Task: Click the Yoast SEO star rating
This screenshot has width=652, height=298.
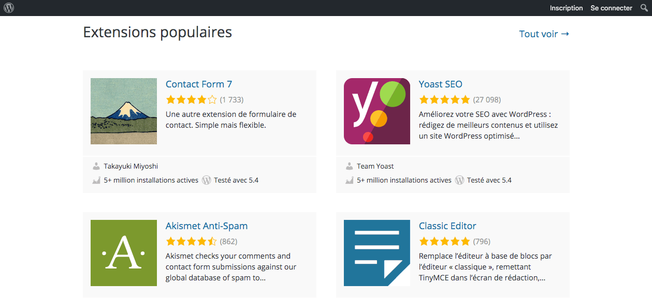Action: point(444,100)
